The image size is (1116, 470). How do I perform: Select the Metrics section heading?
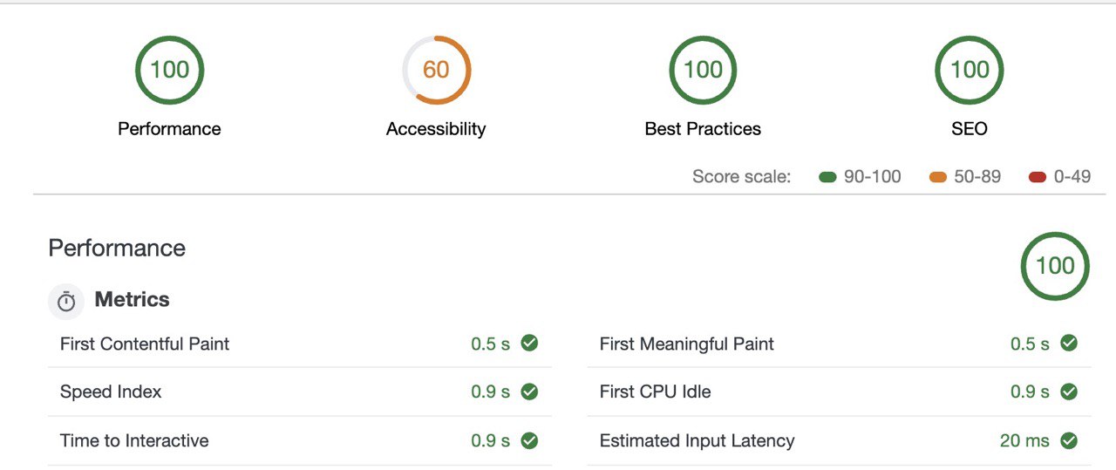point(132,300)
